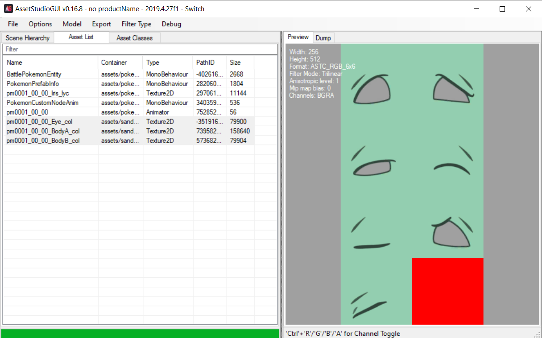
Task: Open the File menu
Action: point(13,24)
